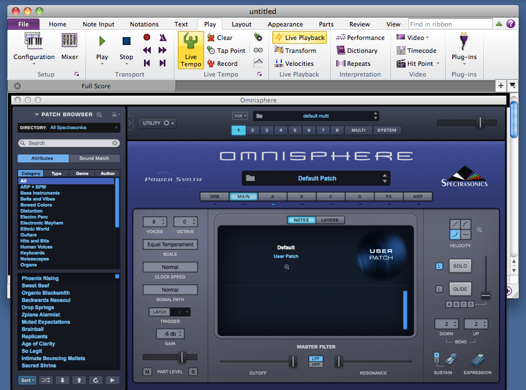Move playback line to start icon
526x390 pixels.
point(147,63)
